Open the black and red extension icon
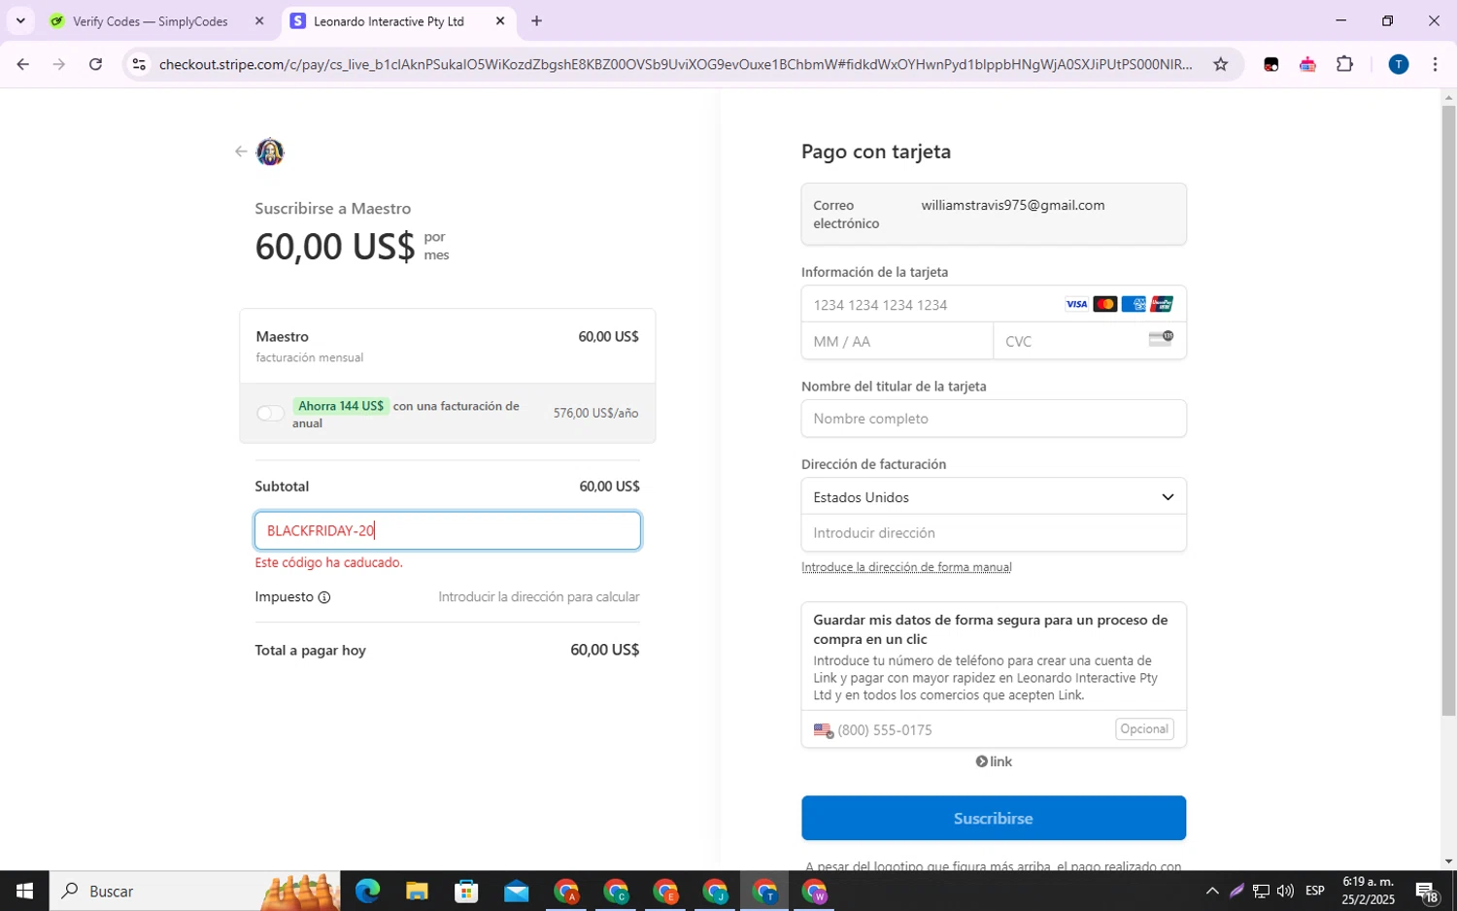The width and height of the screenshot is (1457, 911). point(1271,64)
